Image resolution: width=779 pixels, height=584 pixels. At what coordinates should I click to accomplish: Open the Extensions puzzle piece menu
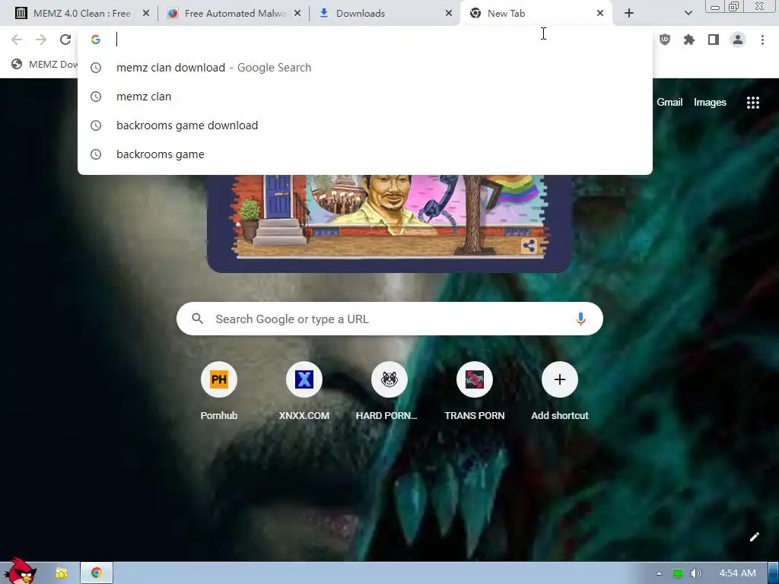(x=689, y=40)
